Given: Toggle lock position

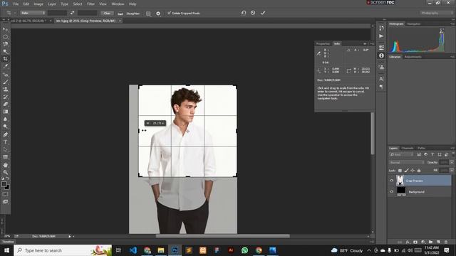Looking at the screenshot, I should (413, 171).
